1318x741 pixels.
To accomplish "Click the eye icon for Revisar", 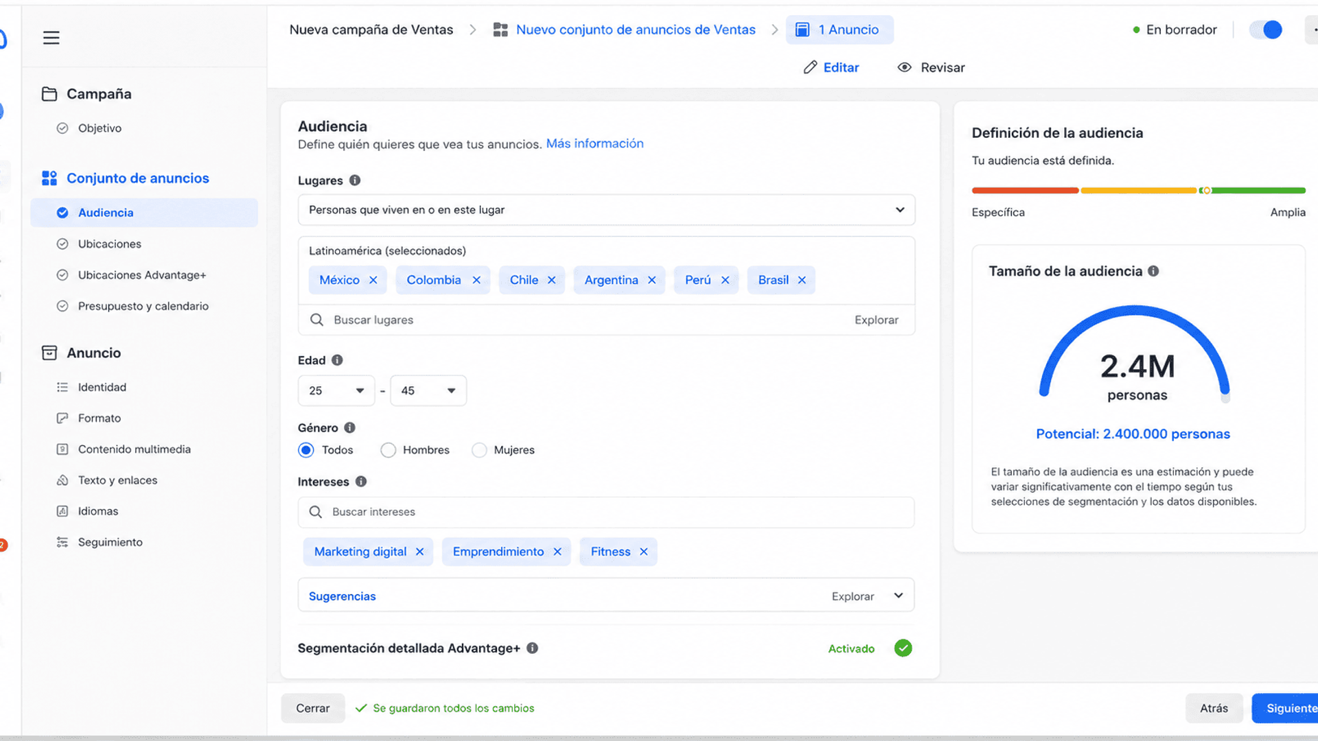I will 905,67.
